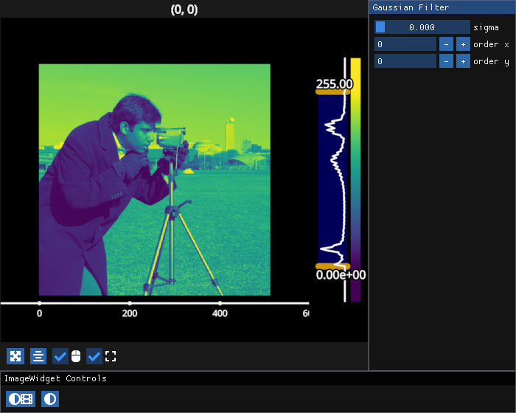Click the 255.00 upper histogram handle
Image resolution: width=516 pixels, height=413 pixels.
(332, 92)
